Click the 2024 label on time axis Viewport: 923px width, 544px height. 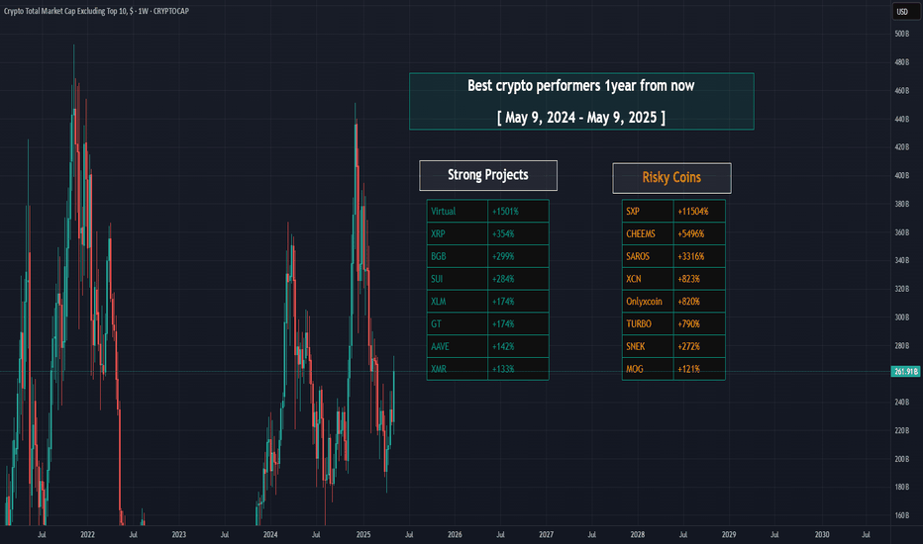pyautogui.click(x=270, y=534)
